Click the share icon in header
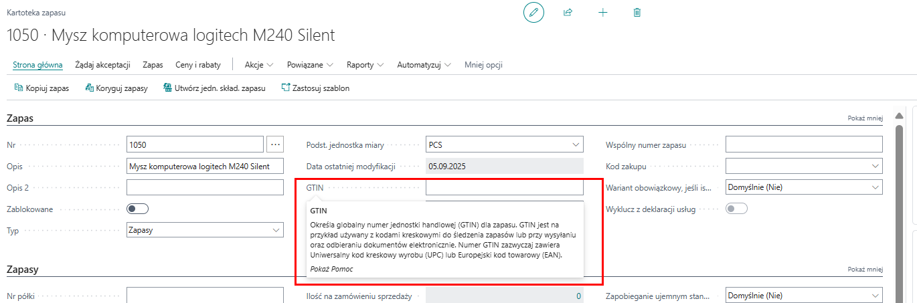This screenshot has height=303, width=917. 568,13
